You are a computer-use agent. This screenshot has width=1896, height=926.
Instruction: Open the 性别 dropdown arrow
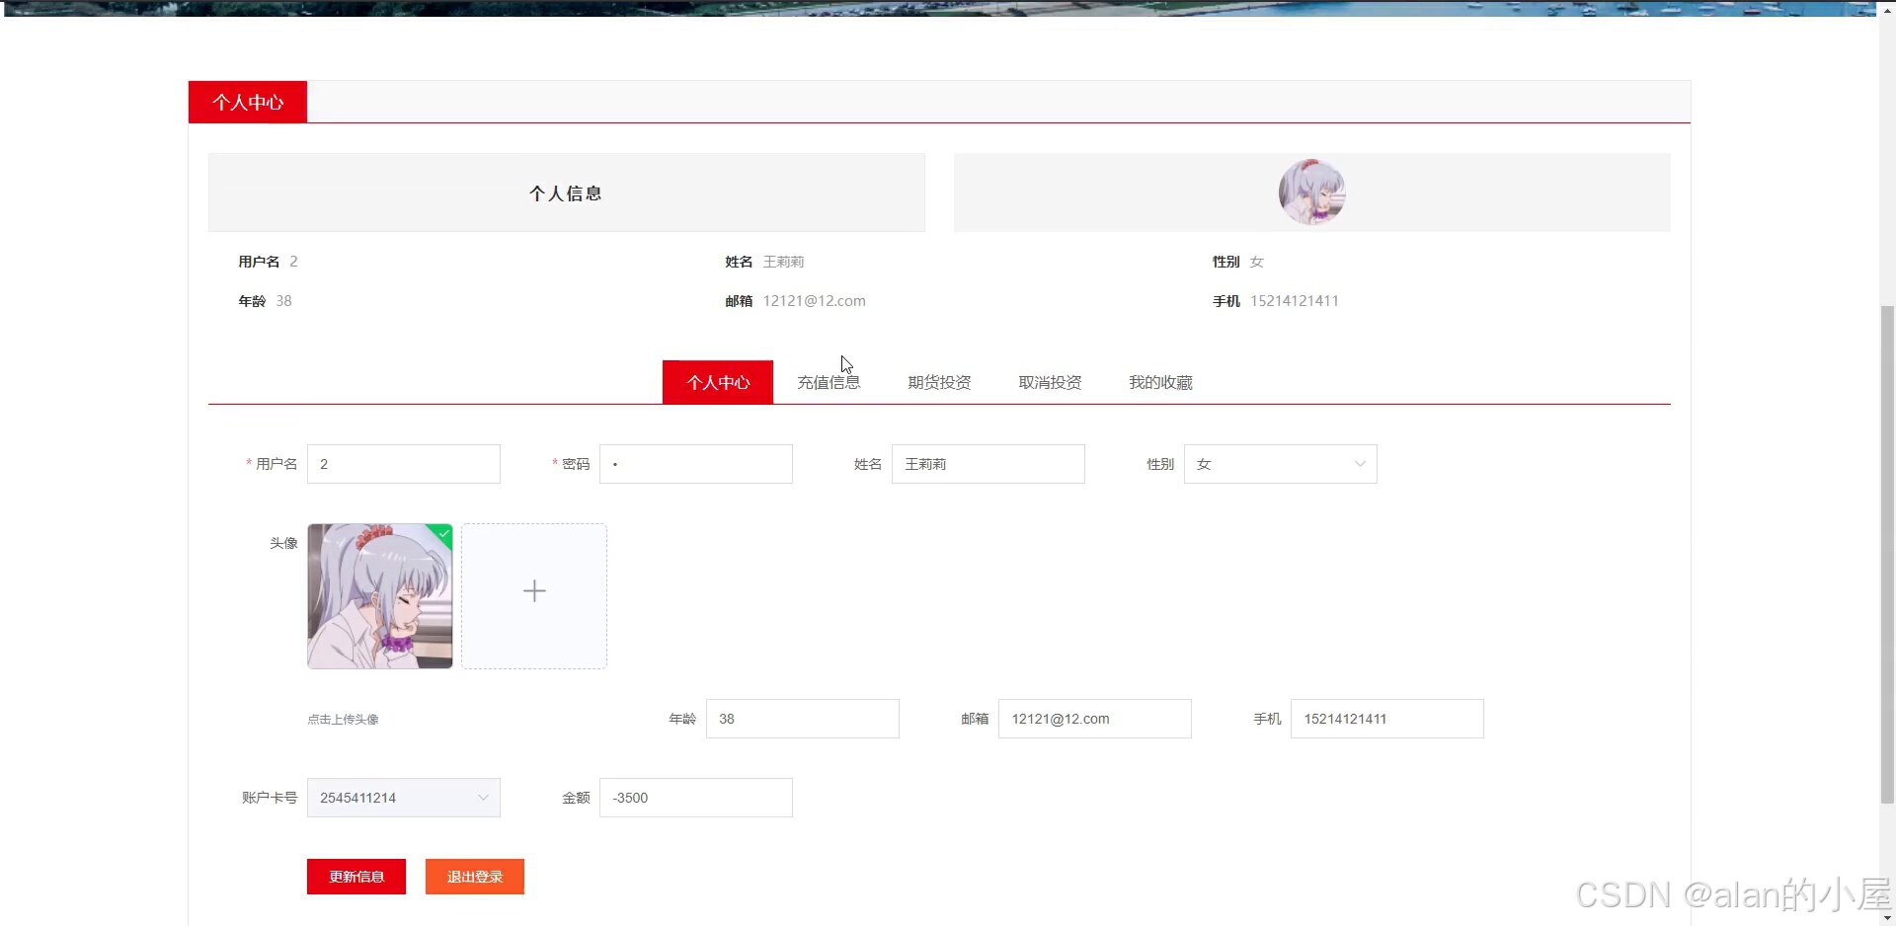point(1360,464)
